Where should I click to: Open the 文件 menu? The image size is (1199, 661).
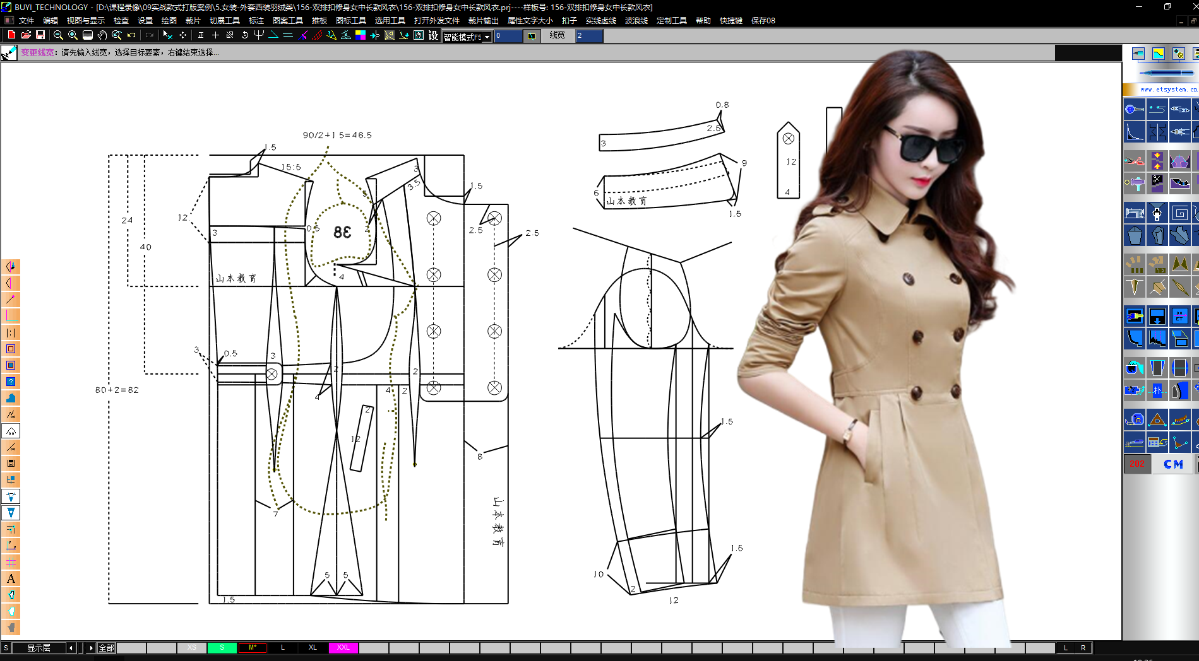[27, 20]
